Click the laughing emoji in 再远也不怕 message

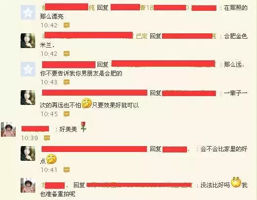click(x=86, y=103)
